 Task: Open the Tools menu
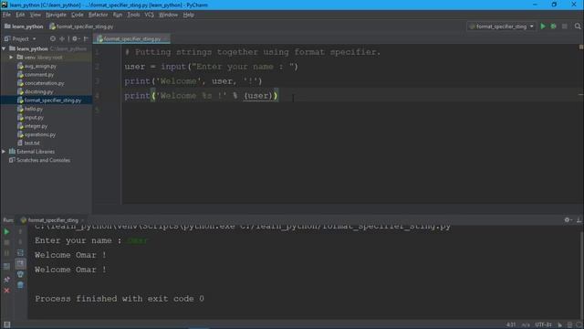click(x=133, y=15)
